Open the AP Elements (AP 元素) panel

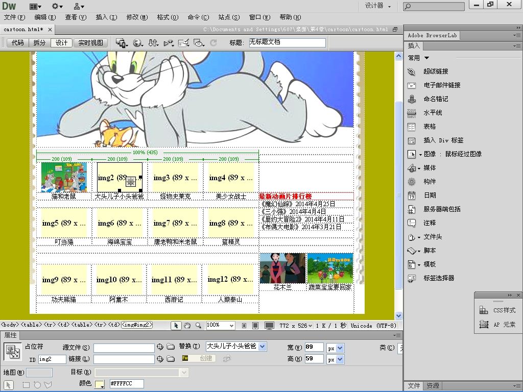pos(497,324)
